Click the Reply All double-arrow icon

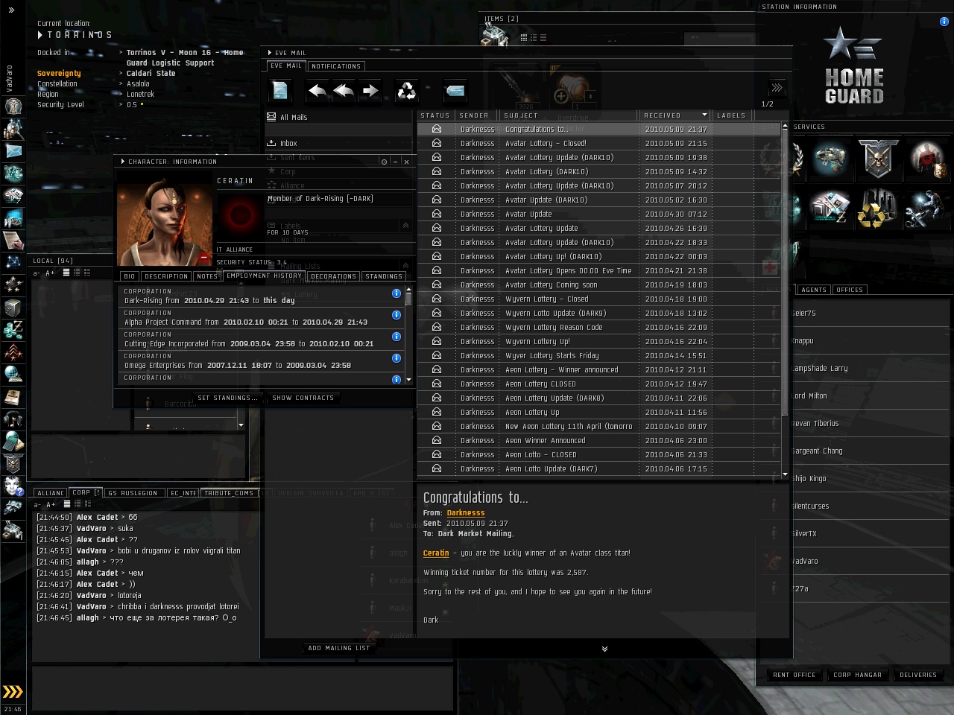pos(344,91)
